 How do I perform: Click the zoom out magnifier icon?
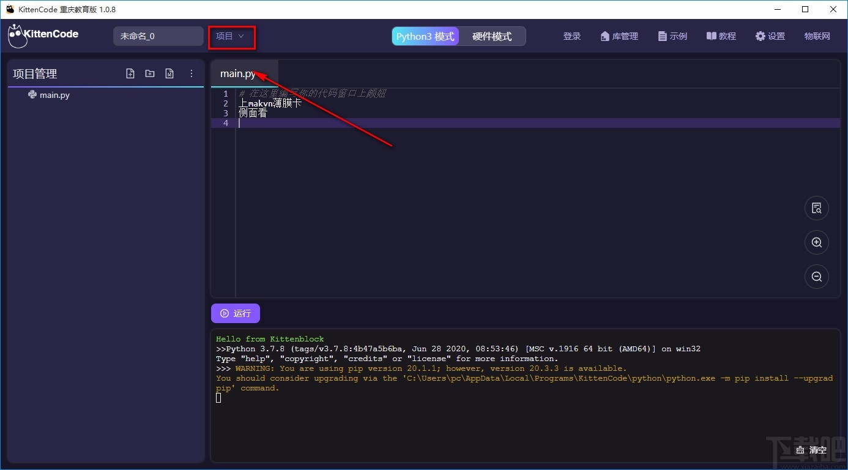[817, 277]
